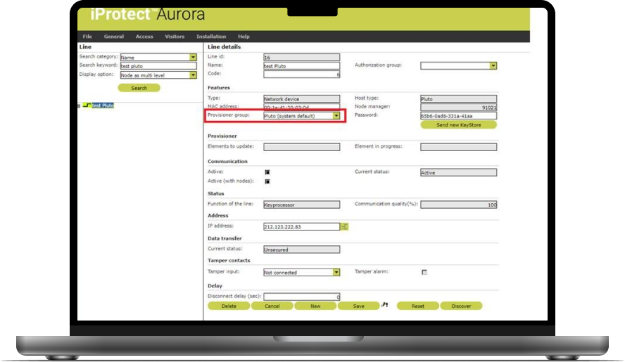The image size is (625, 362).
Task: Click the Save button
Action: [359, 306]
